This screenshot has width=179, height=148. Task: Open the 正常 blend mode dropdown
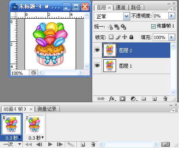click(x=126, y=16)
